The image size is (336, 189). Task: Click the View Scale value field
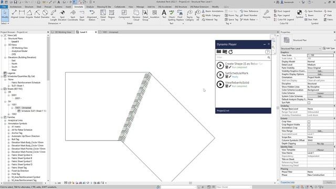tap(320, 55)
